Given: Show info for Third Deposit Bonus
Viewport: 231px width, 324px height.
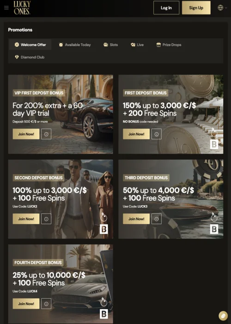Looking at the screenshot, I should click(157, 219).
